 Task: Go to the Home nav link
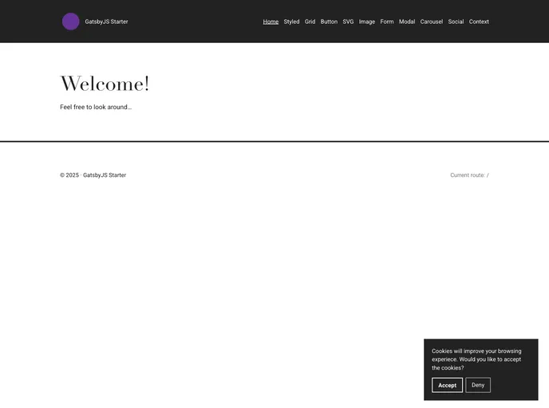[271, 22]
